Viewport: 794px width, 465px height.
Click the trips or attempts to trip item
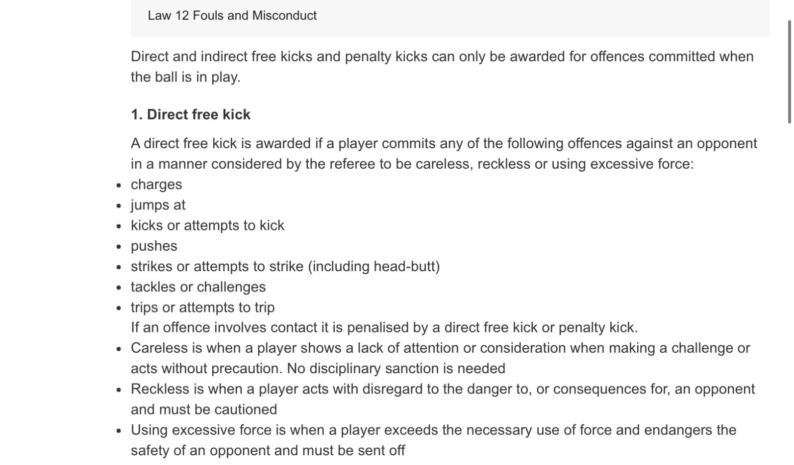(202, 308)
